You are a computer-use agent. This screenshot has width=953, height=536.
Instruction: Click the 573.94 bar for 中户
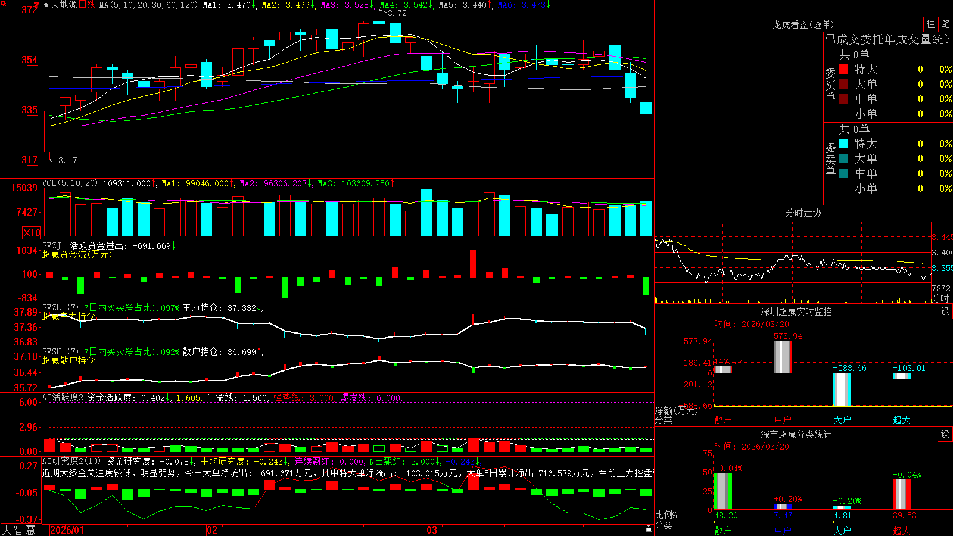point(783,357)
